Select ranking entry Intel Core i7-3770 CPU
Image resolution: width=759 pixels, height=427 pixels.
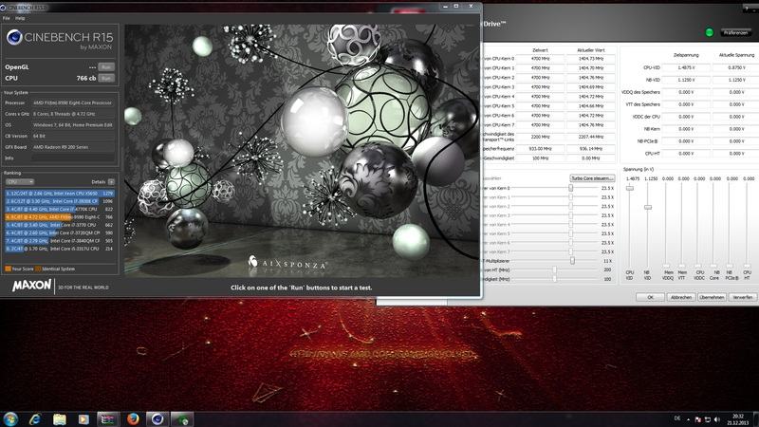pos(60,225)
